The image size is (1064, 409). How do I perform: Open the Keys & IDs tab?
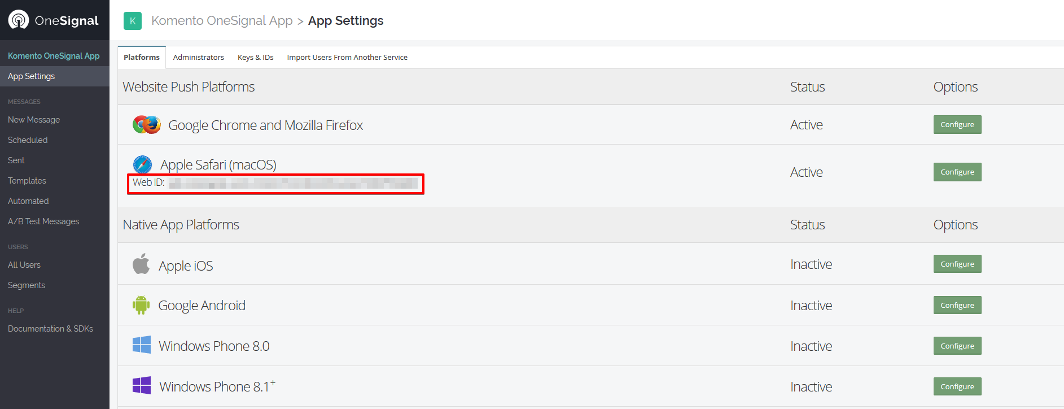click(256, 58)
